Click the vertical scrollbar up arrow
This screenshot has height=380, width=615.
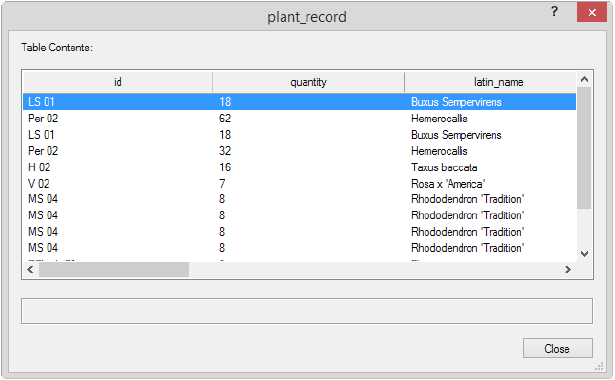[584, 80]
